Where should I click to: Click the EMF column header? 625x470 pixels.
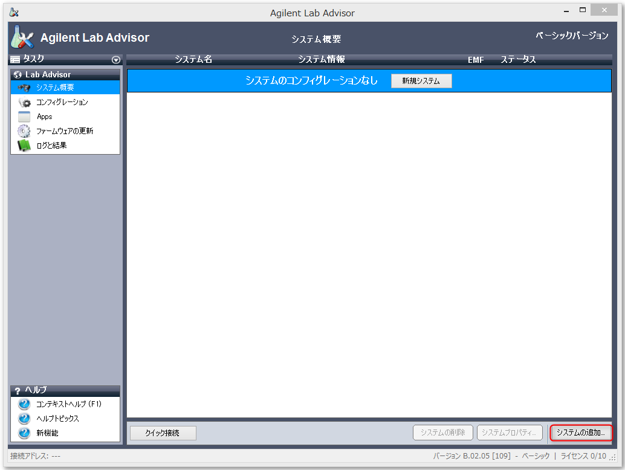click(476, 60)
